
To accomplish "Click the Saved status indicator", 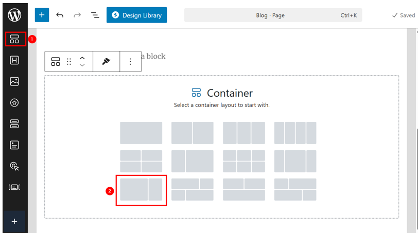I will (x=404, y=15).
